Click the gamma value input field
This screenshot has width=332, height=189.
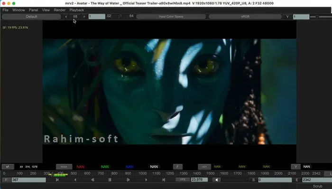pos(301,17)
